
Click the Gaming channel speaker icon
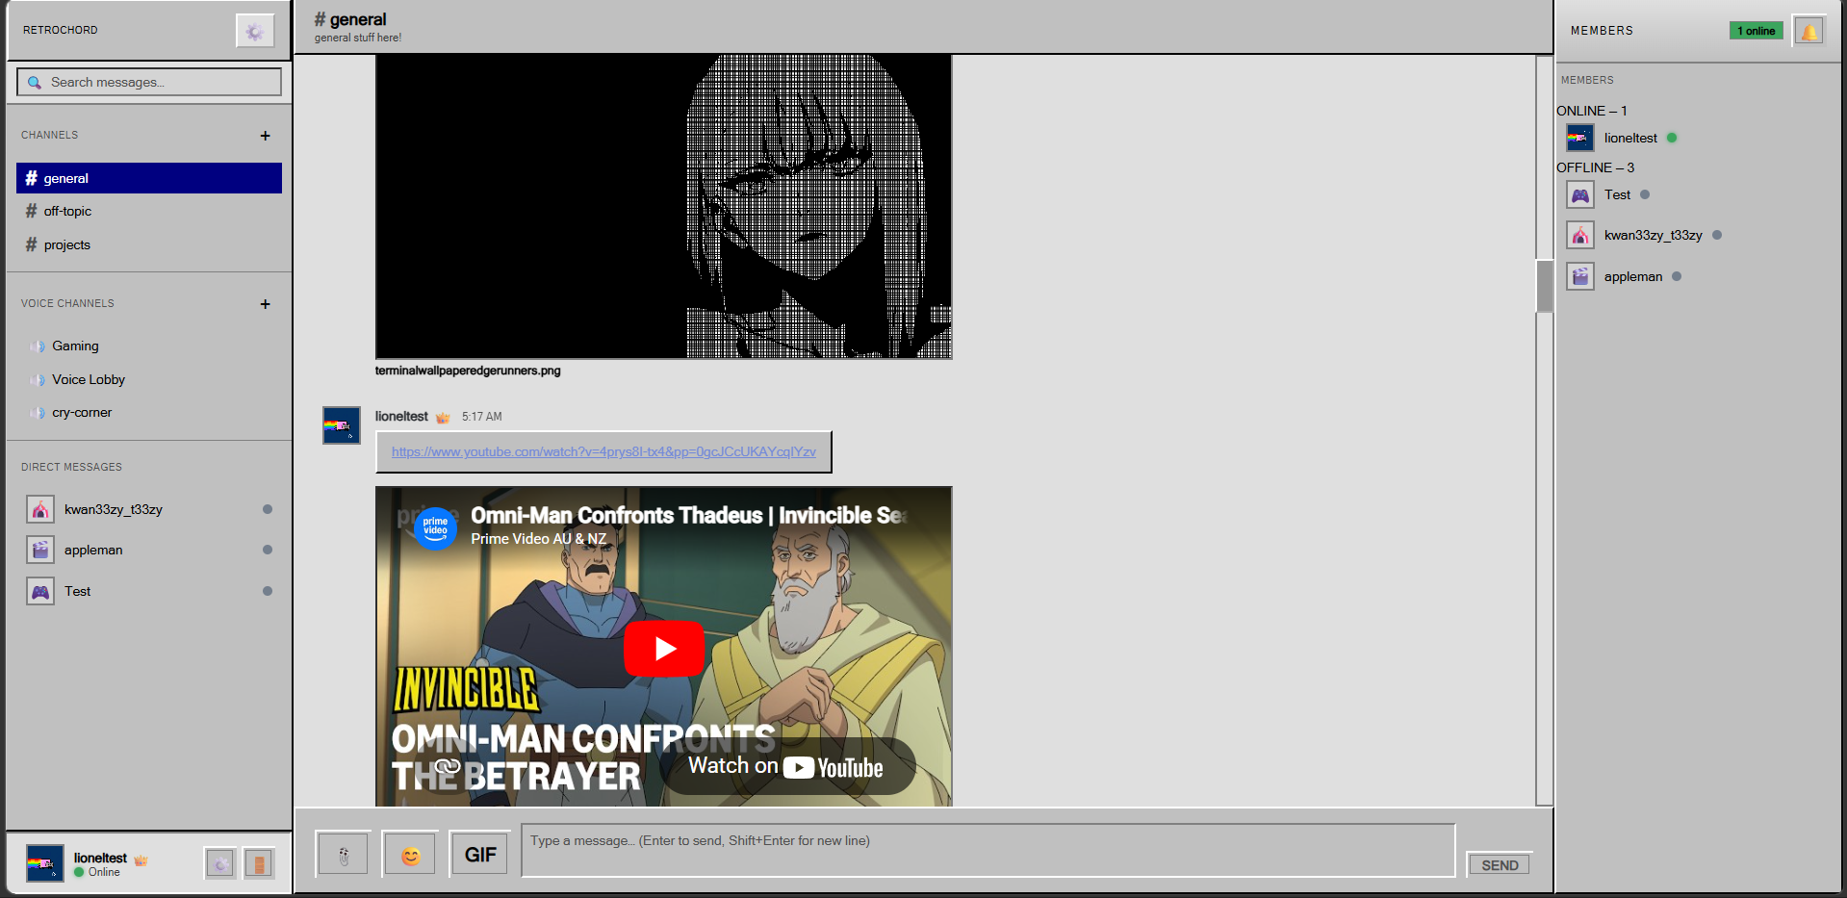point(38,346)
